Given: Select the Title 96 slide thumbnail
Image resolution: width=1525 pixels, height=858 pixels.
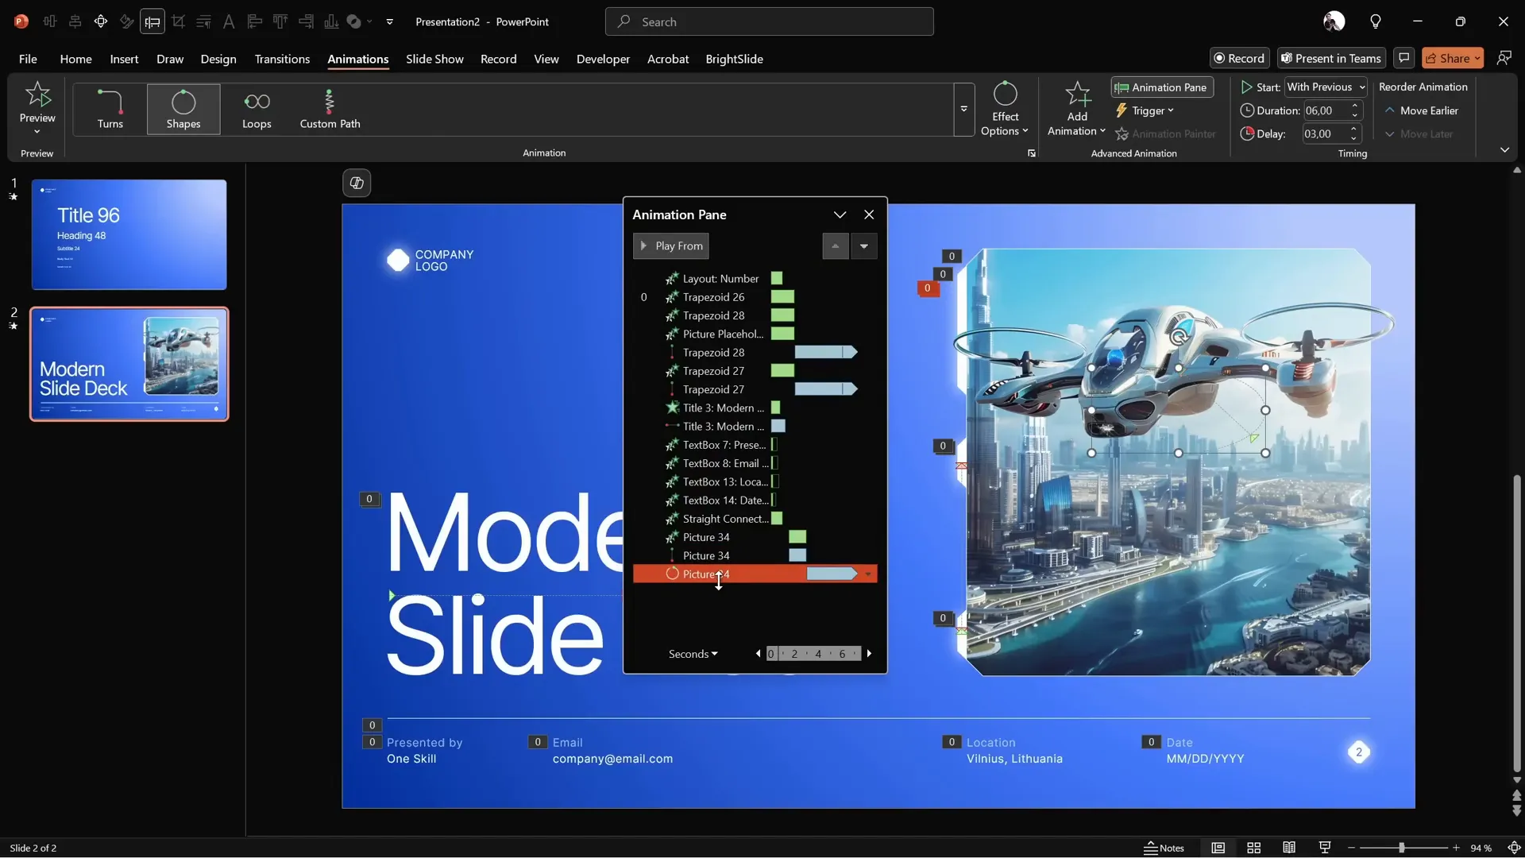Looking at the screenshot, I should (129, 234).
